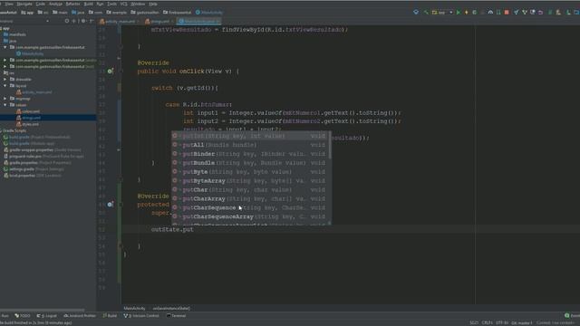Click the VCS update project icon
The height and width of the screenshot is (326, 580).
click(517, 12)
